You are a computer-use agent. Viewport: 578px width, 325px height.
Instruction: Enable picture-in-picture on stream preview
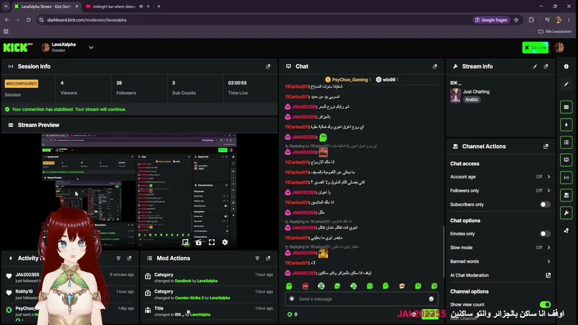(185, 242)
